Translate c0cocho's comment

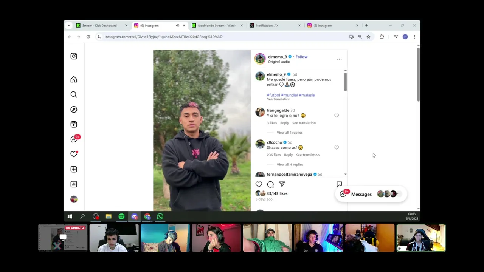[x=308, y=155]
